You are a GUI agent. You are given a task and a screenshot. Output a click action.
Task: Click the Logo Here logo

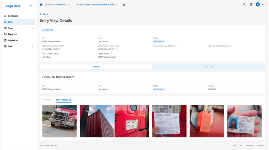[x=13, y=6]
